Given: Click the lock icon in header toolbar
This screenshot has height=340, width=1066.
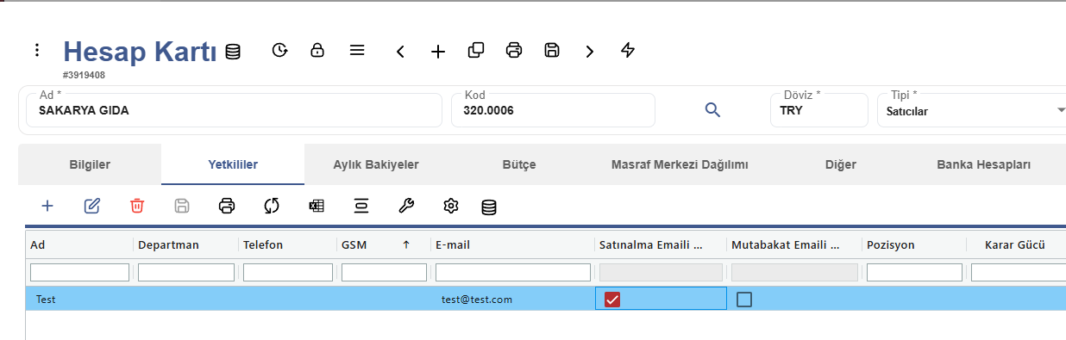Looking at the screenshot, I should click(x=317, y=51).
